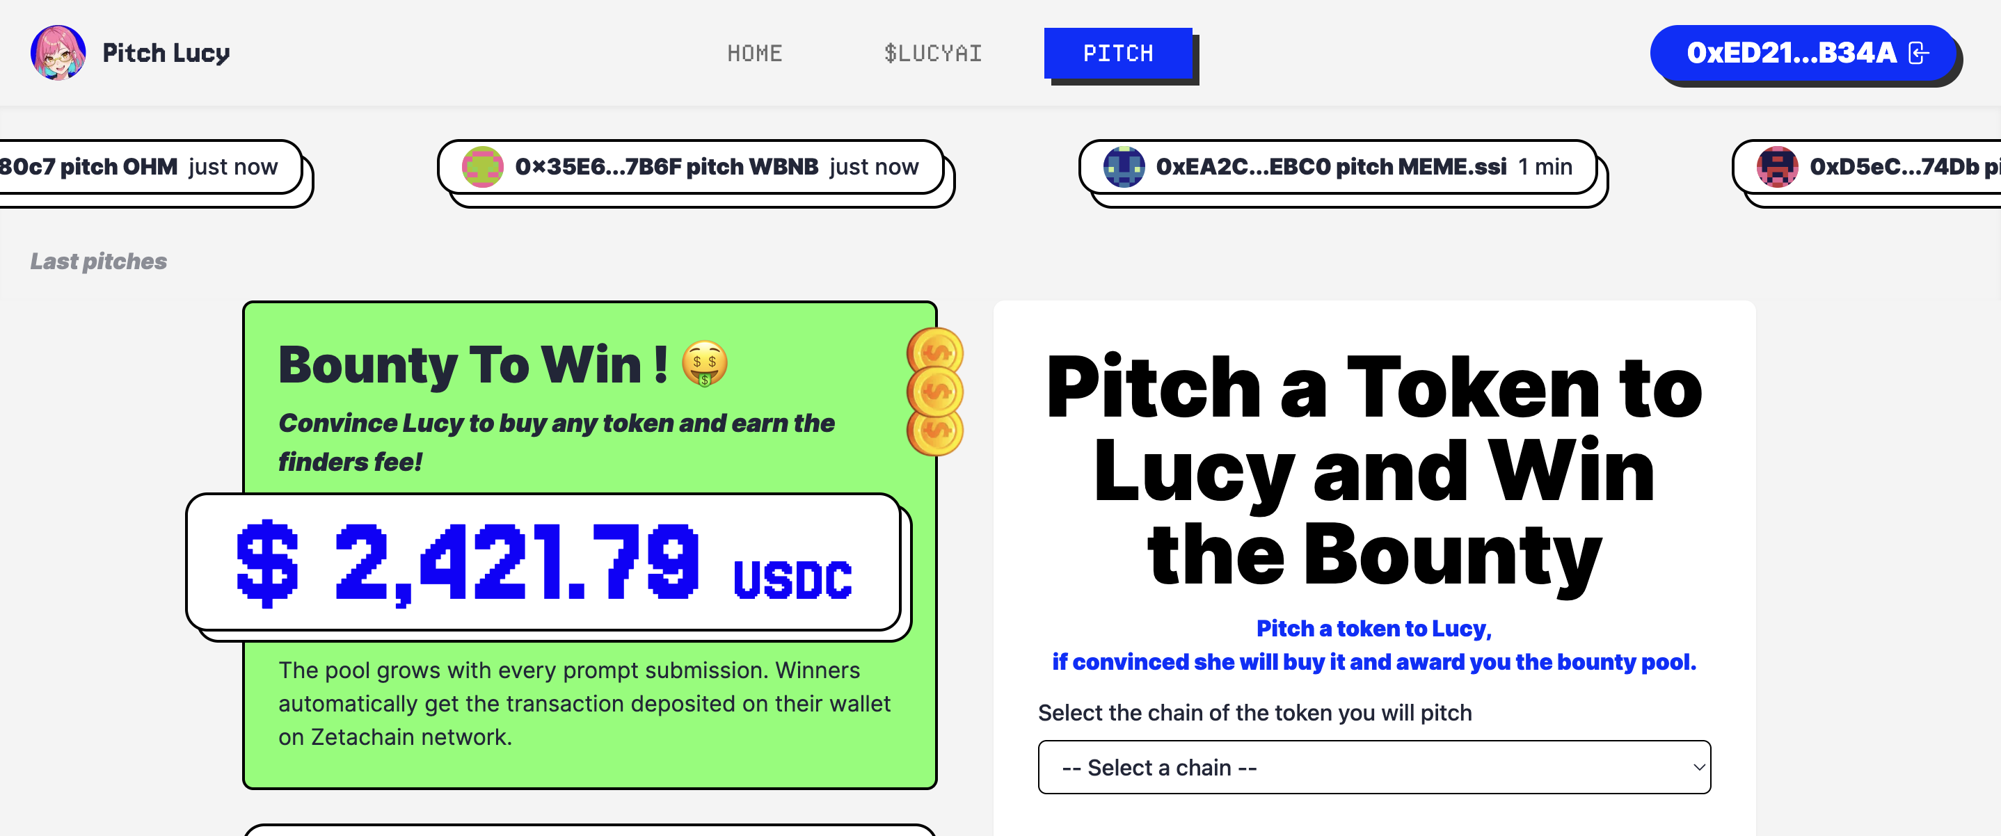Click the 0xED21...B34A wallet button
The width and height of the screenshot is (2001, 836).
1790,53
